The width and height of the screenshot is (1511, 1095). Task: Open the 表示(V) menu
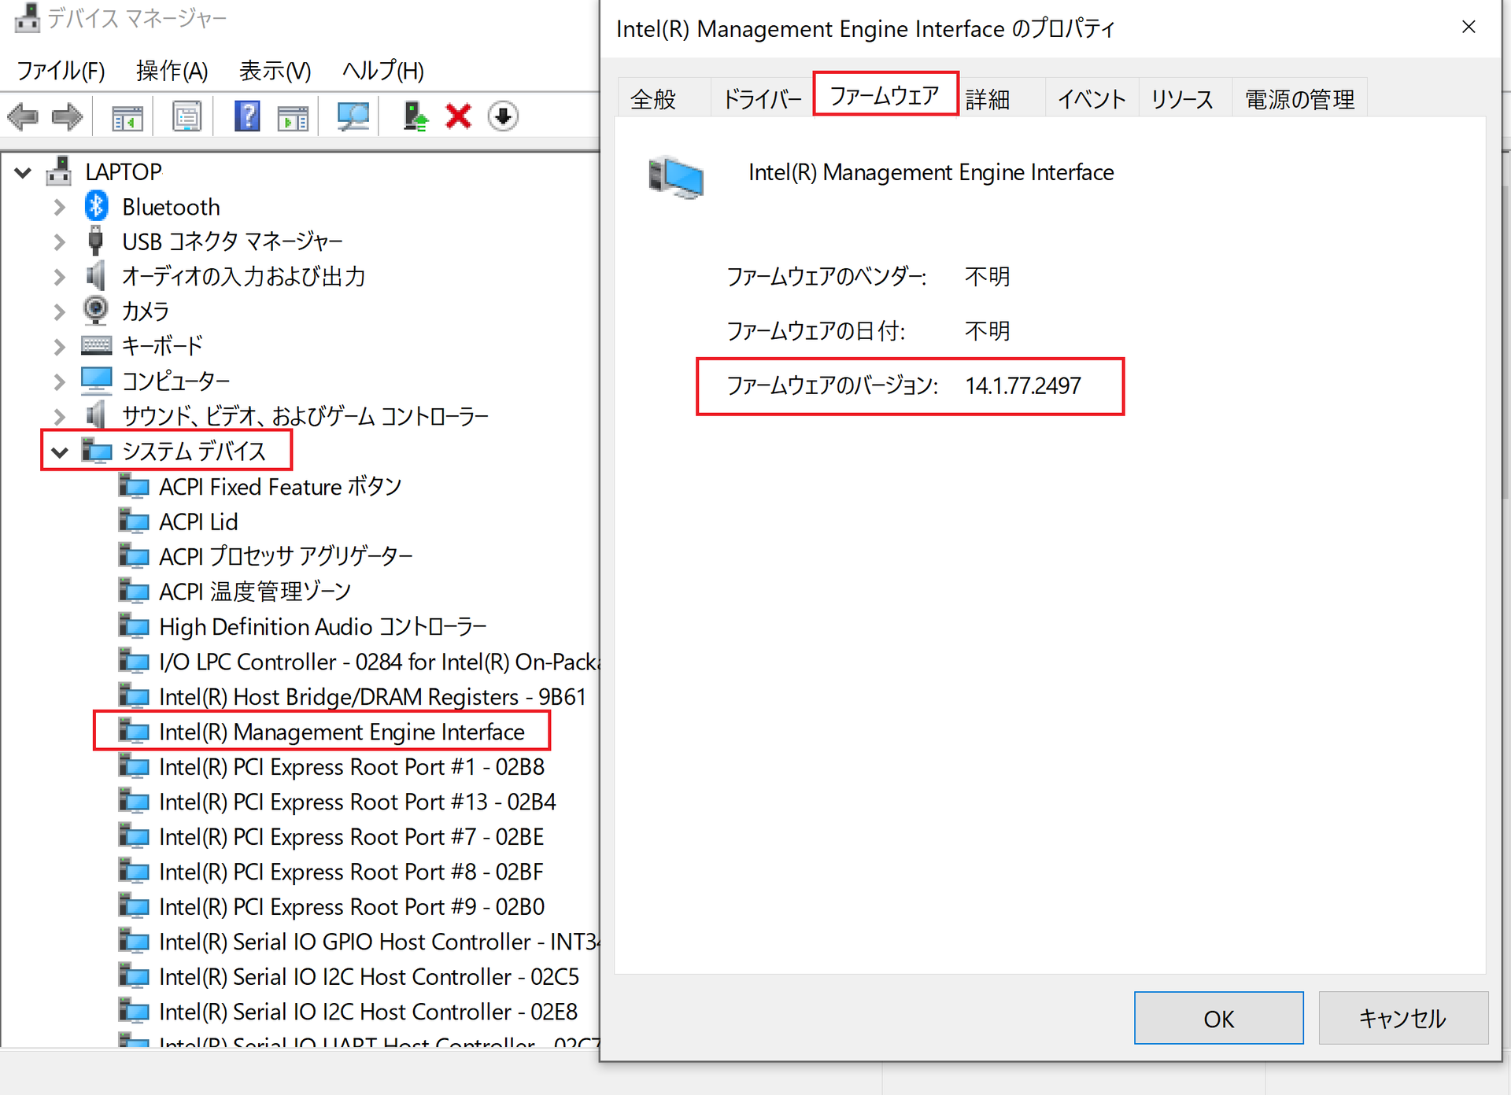click(275, 71)
